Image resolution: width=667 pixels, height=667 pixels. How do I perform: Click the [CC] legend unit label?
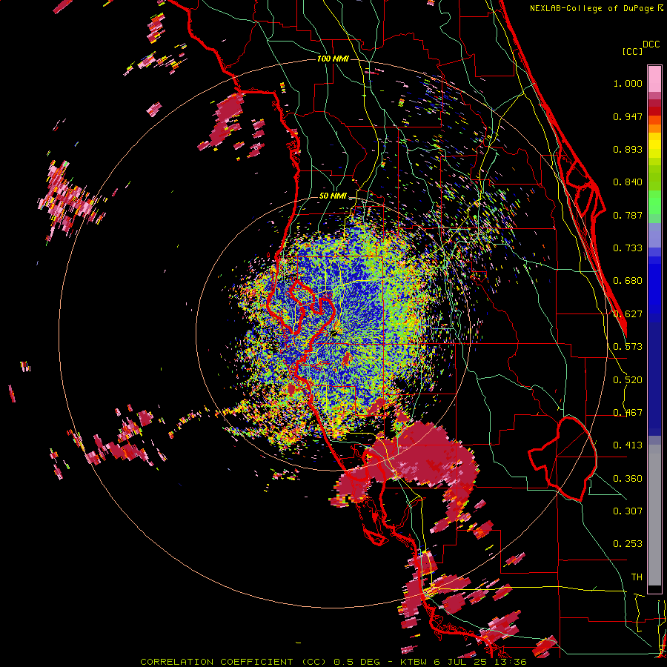pos(632,51)
